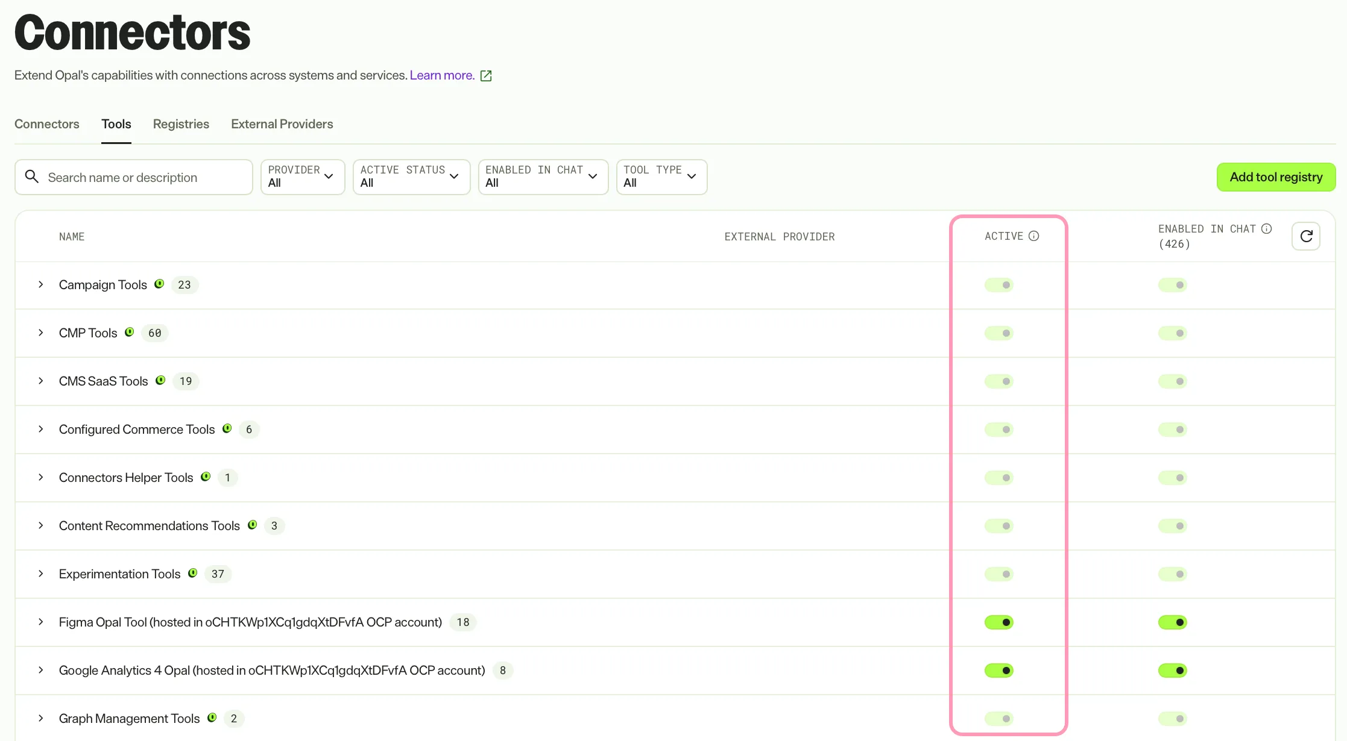This screenshot has width=1347, height=741.
Task: Select the Tools tab
Action: [x=116, y=124]
